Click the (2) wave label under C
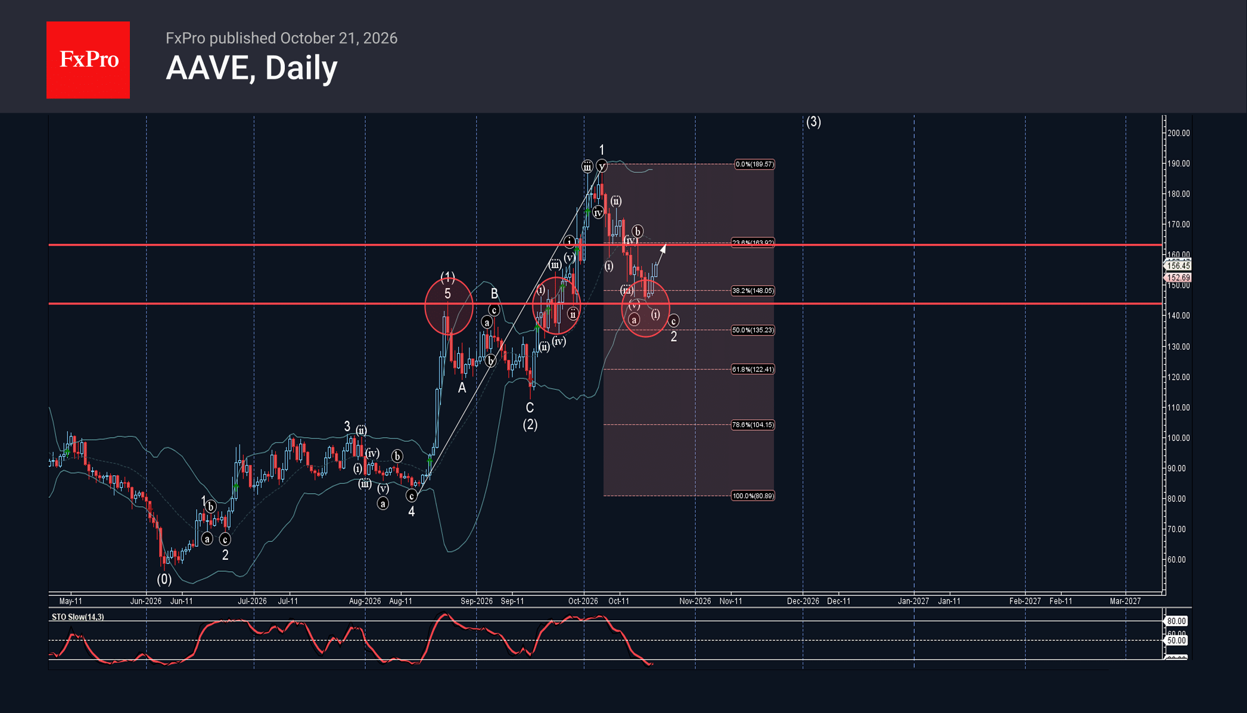 pyautogui.click(x=530, y=424)
